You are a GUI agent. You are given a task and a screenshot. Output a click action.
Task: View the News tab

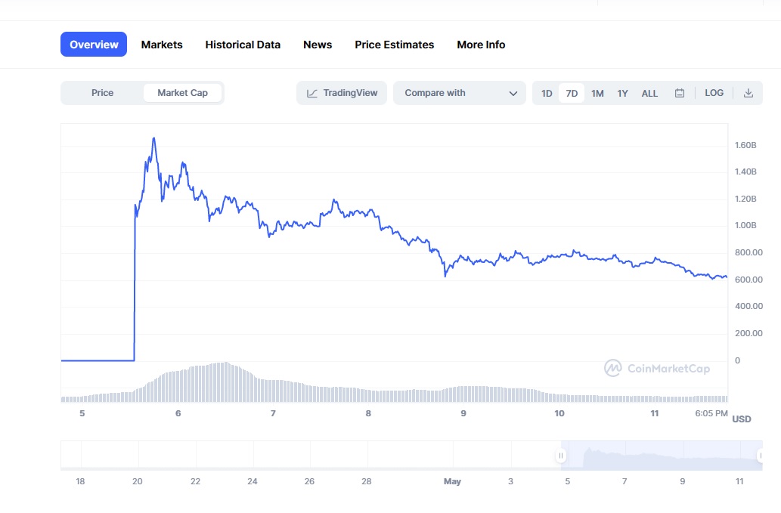tap(317, 45)
